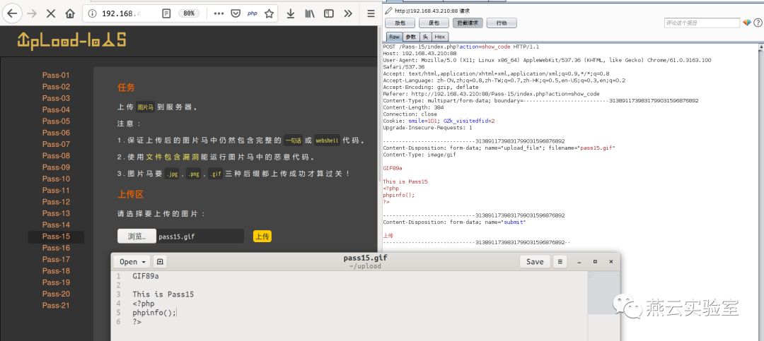764x341 pixels.
Task: Click the 评论这个项目 comment field
Action: [702, 23]
